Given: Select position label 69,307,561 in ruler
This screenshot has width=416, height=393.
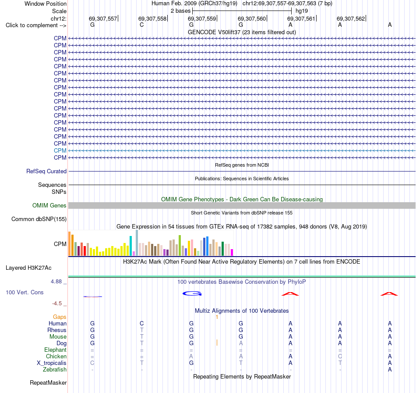Looking at the screenshot, I should [301, 18].
